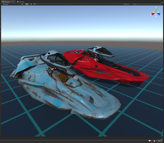This screenshot has width=164, height=143.
Task: Expand the effects dropdown arrow
Action: tap(37, 4)
